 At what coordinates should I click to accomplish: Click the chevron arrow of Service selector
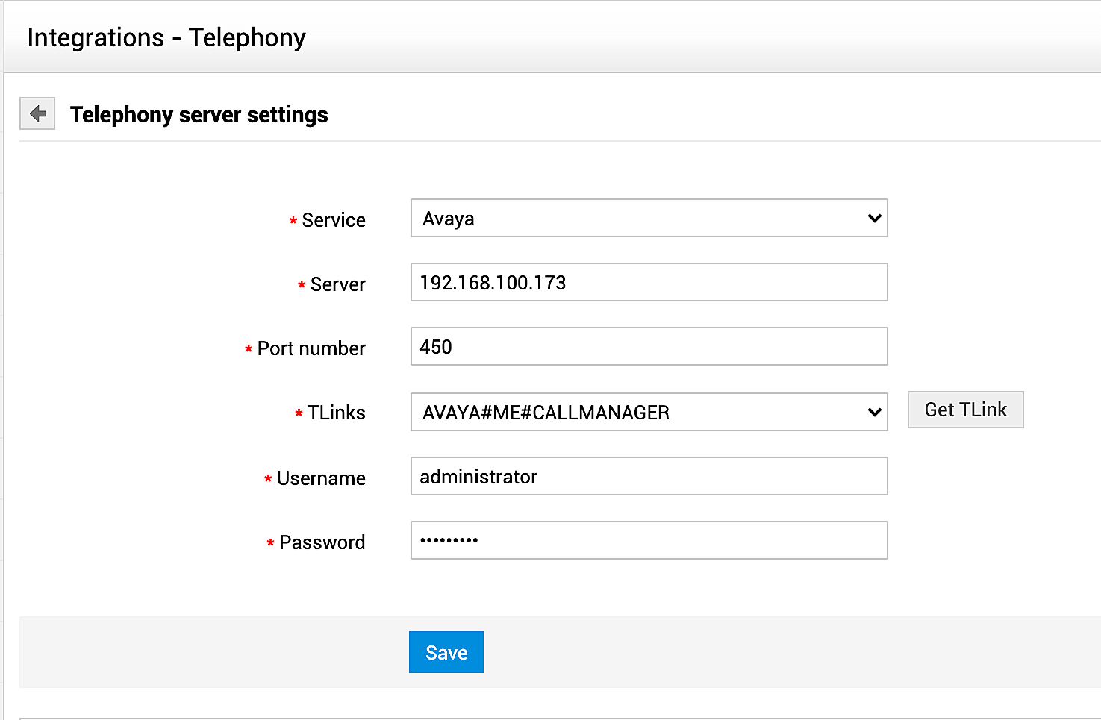875,219
